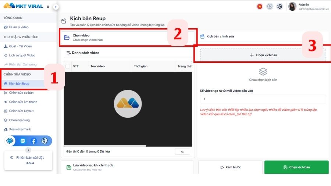
Task: Open the play tutorial icon in header
Action: click(x=270, y=7)
